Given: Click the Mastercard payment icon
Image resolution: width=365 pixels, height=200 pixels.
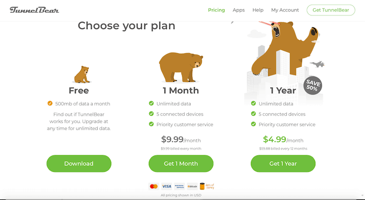Looking at the screenshot, I should click(153, 186).
